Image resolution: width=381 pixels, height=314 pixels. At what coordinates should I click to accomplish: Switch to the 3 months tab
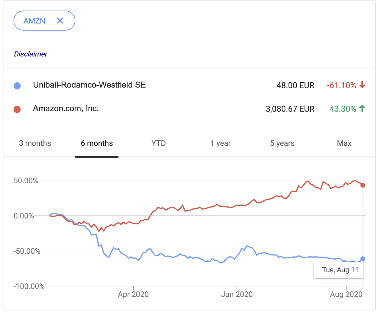[35, 143]
